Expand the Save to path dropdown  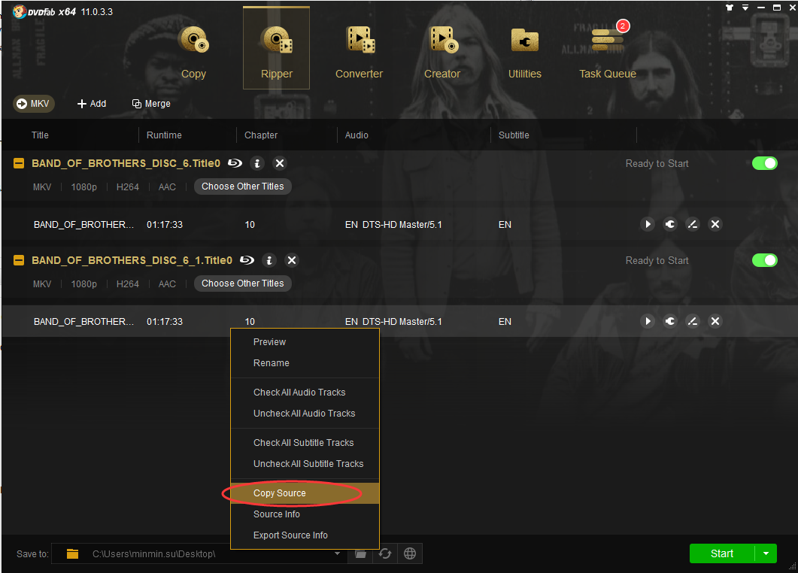click(x=337, y=553)
